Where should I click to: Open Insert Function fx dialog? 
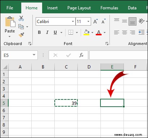point(81,55)
